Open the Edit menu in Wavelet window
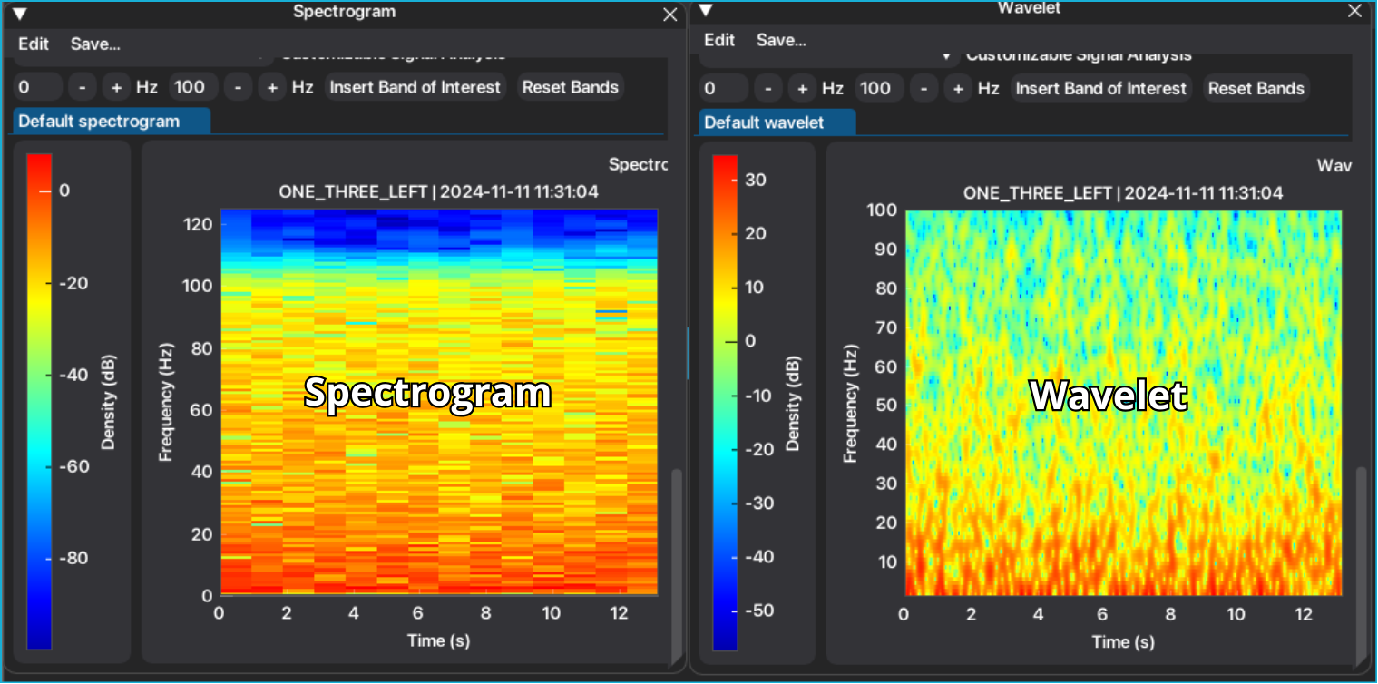The height and width of the screenshot is (684, 1378). 719,40
